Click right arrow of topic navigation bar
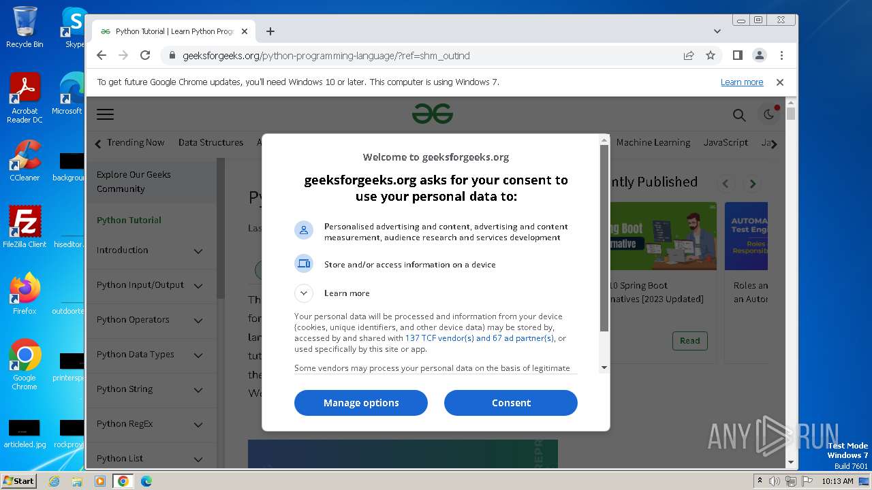 pyautogui.click(x=774, y=144)
